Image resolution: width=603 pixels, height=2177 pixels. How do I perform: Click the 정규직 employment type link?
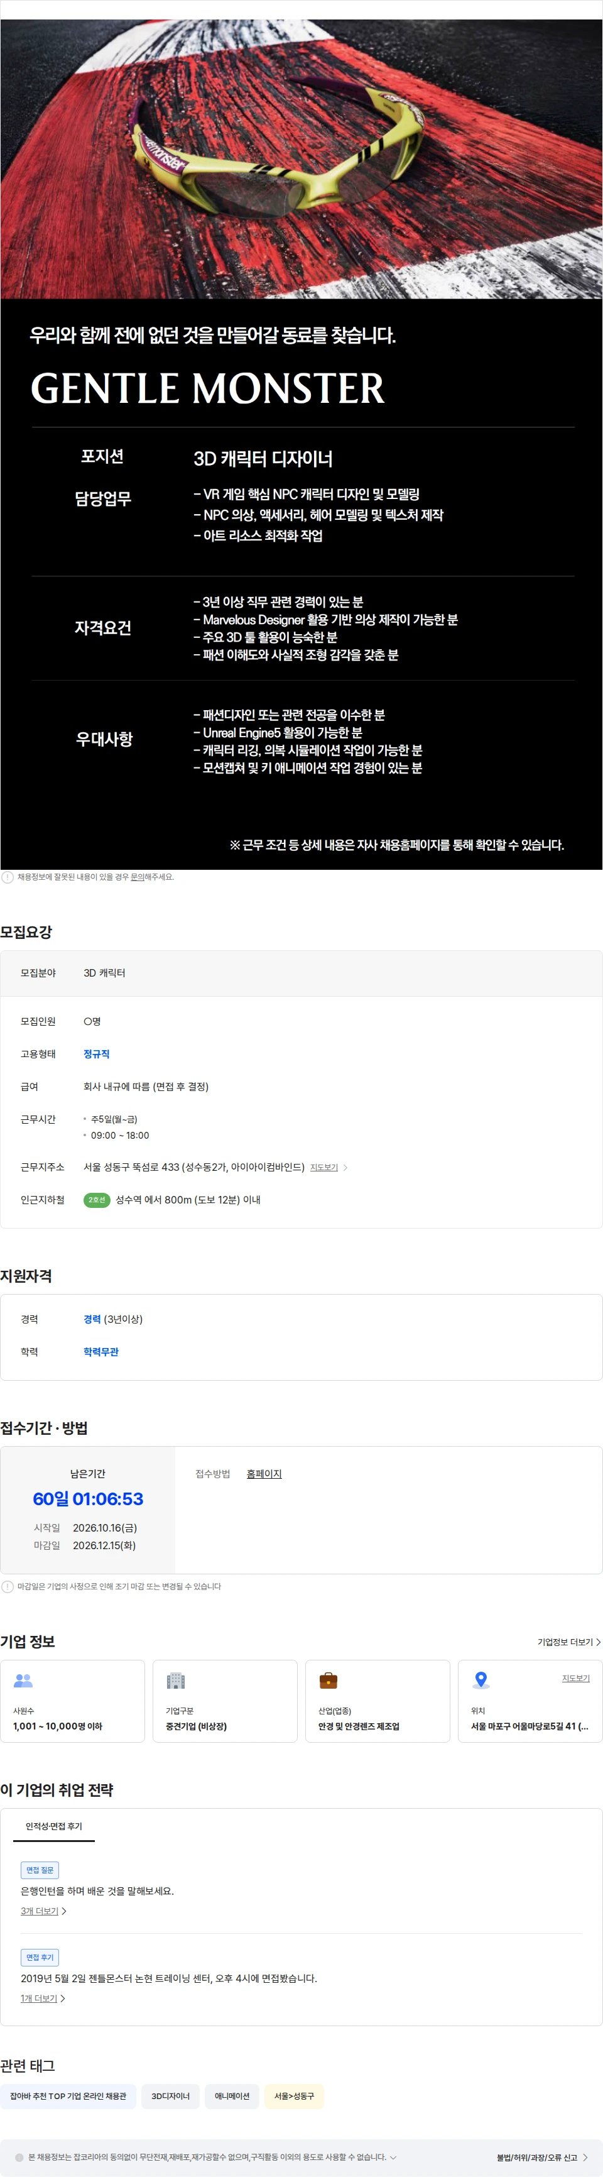click(x=96, y=1054)
